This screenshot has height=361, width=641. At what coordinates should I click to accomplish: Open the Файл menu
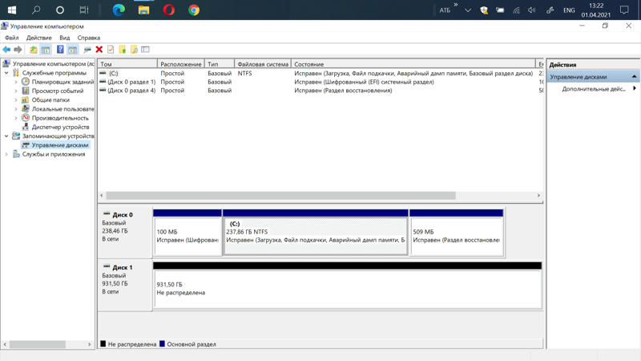12,38
